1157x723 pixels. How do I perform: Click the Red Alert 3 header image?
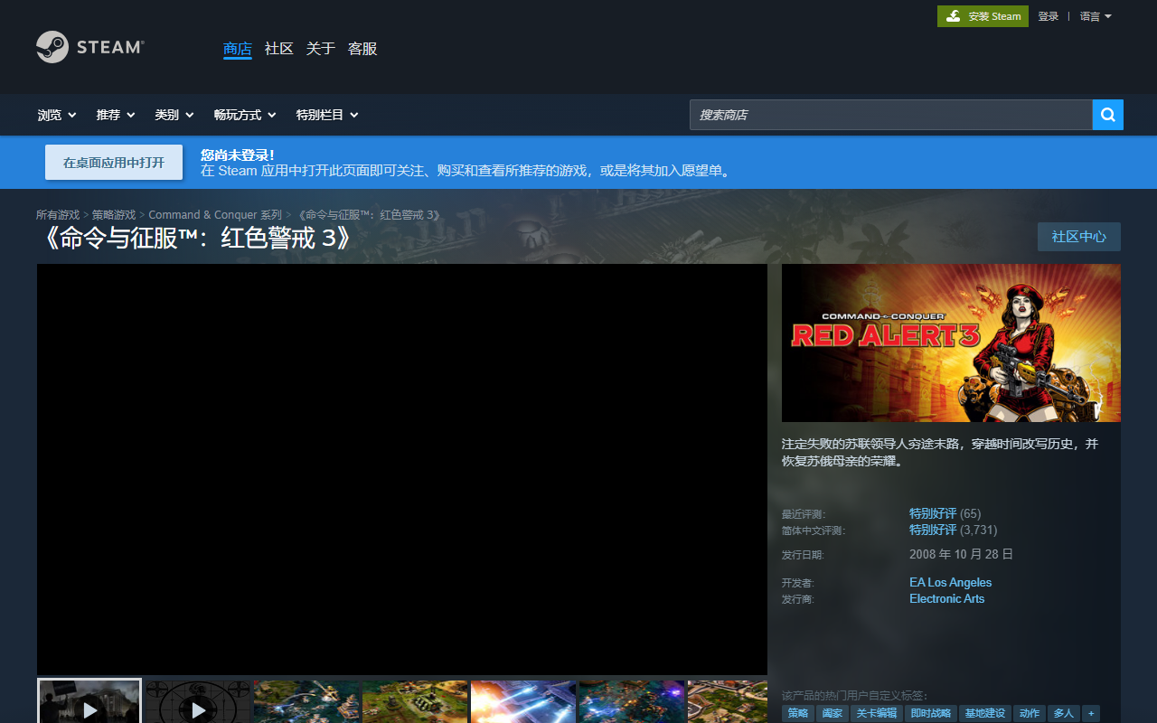point(951,343)
